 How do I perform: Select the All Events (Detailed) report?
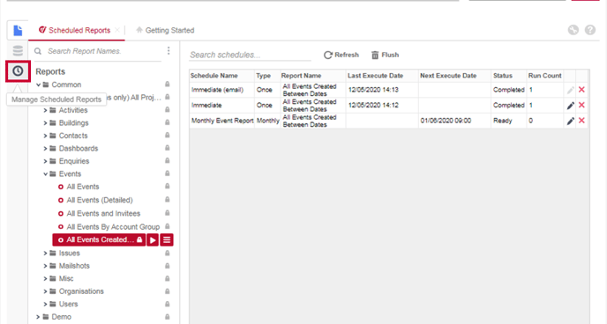click(x=100, y=200)
